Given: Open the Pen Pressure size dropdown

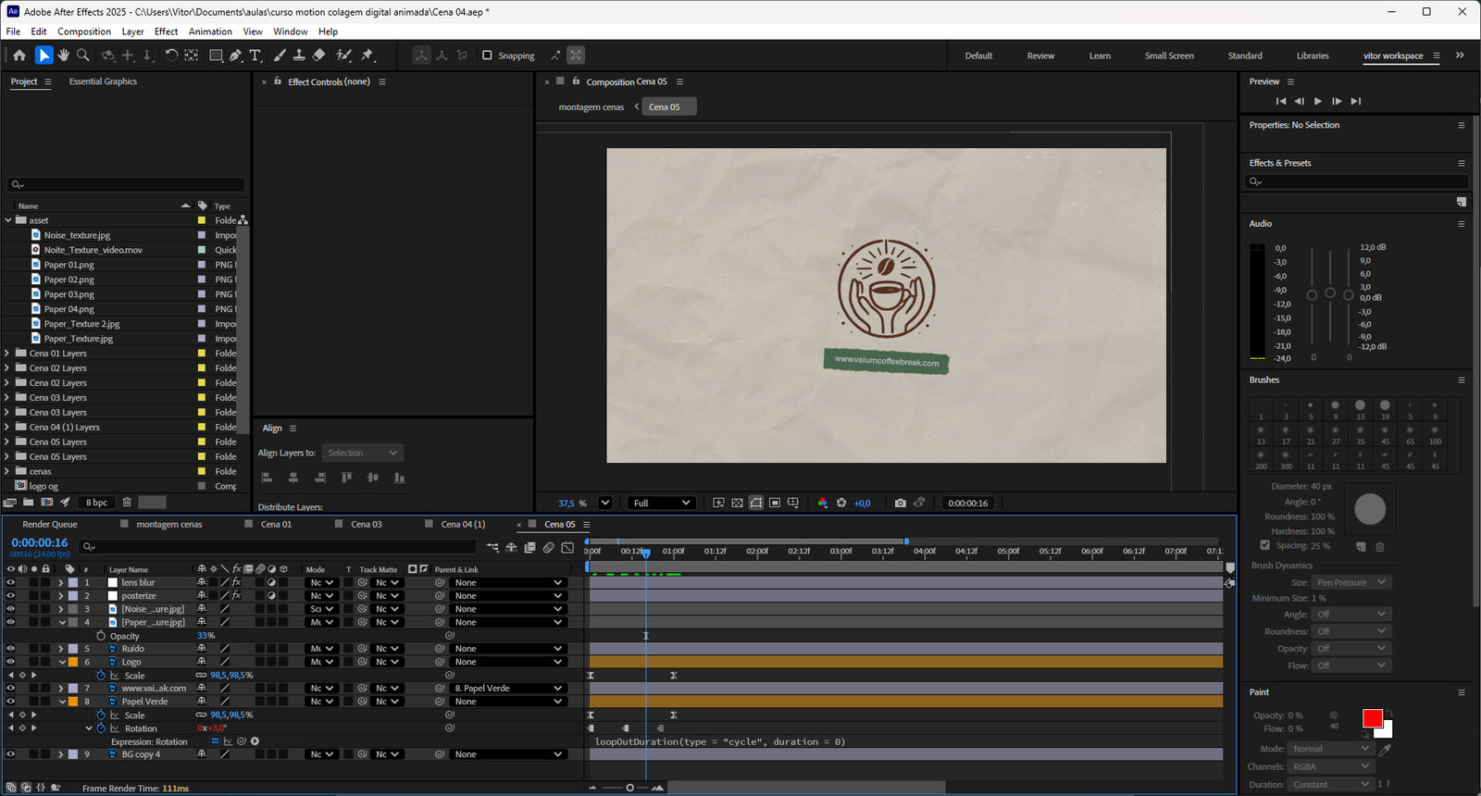Looking at the screenshot, I should (x=1351, y=582).
